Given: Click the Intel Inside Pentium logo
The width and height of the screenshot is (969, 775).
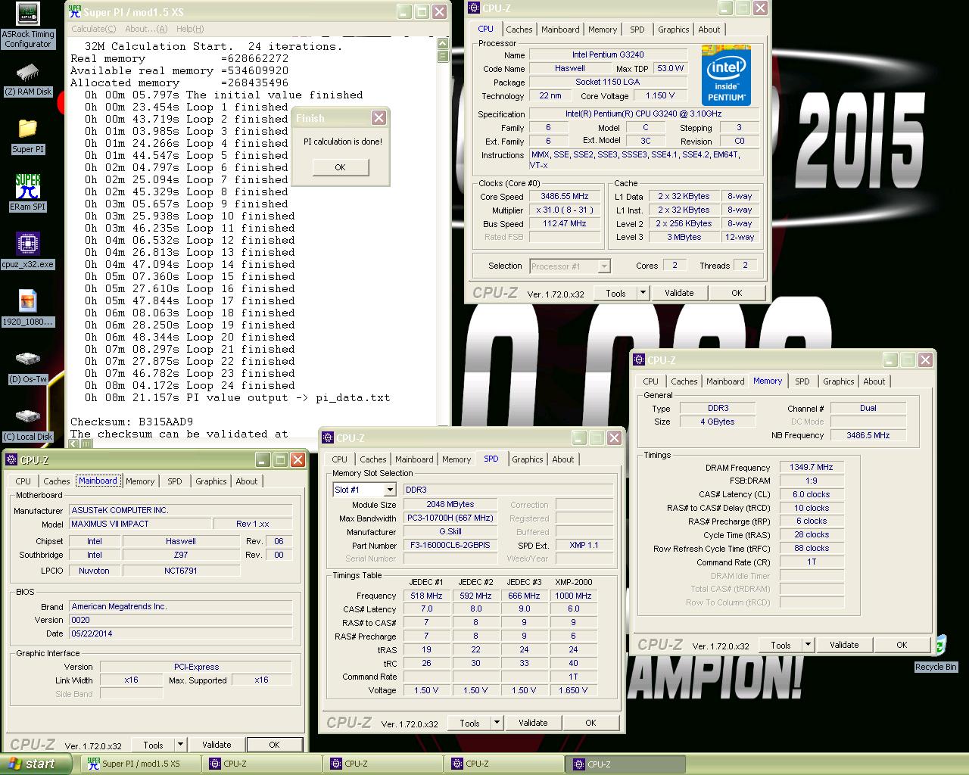Looking at the screenshot, I should click(x=726, y=74).
